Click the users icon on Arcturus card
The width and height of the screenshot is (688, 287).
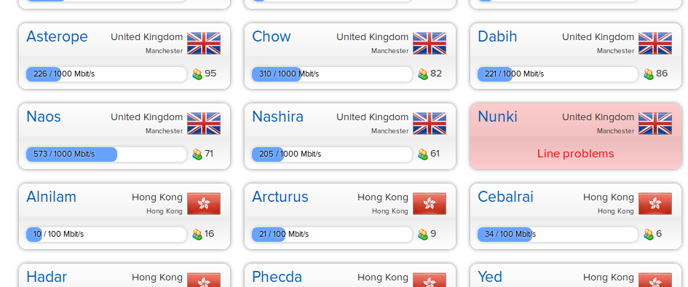[x=423, y=235]
